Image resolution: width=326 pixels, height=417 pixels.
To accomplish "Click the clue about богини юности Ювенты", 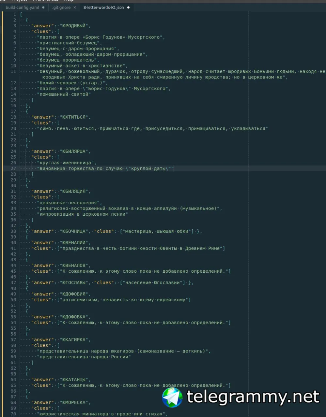I will pyautogui.click(x=141, y=248).
